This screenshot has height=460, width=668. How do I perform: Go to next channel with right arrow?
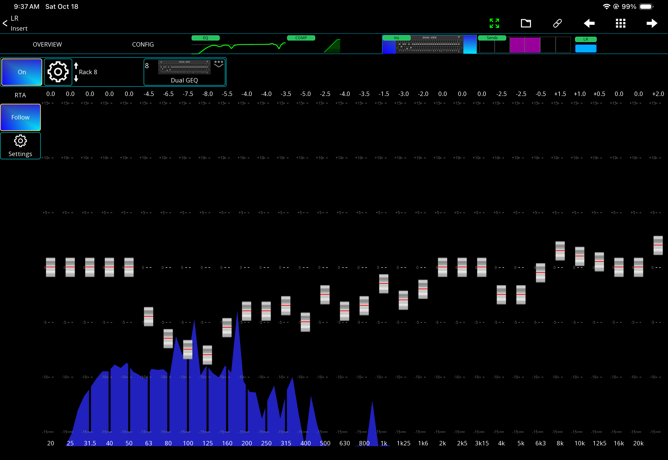click(652, 23)
